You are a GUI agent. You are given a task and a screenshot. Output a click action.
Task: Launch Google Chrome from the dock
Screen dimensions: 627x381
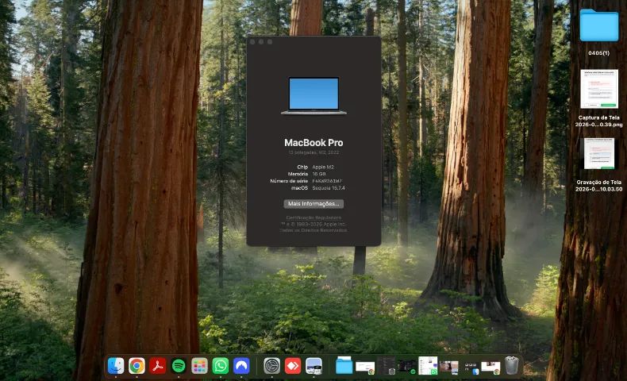tap(137, 365)
